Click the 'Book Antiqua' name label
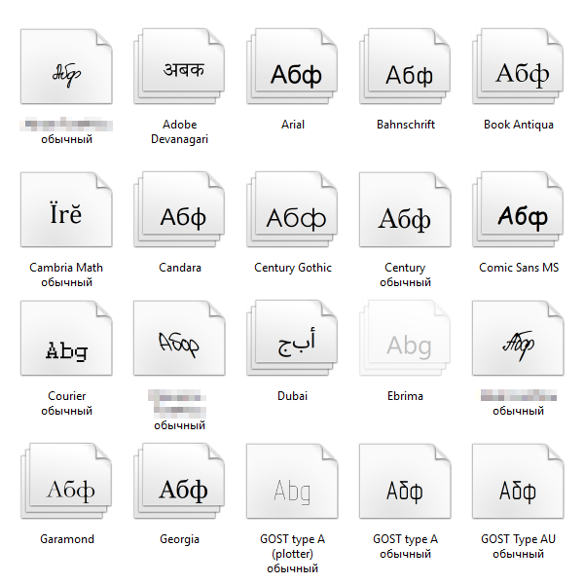584x584 pixels. click(x=519, y=125)
